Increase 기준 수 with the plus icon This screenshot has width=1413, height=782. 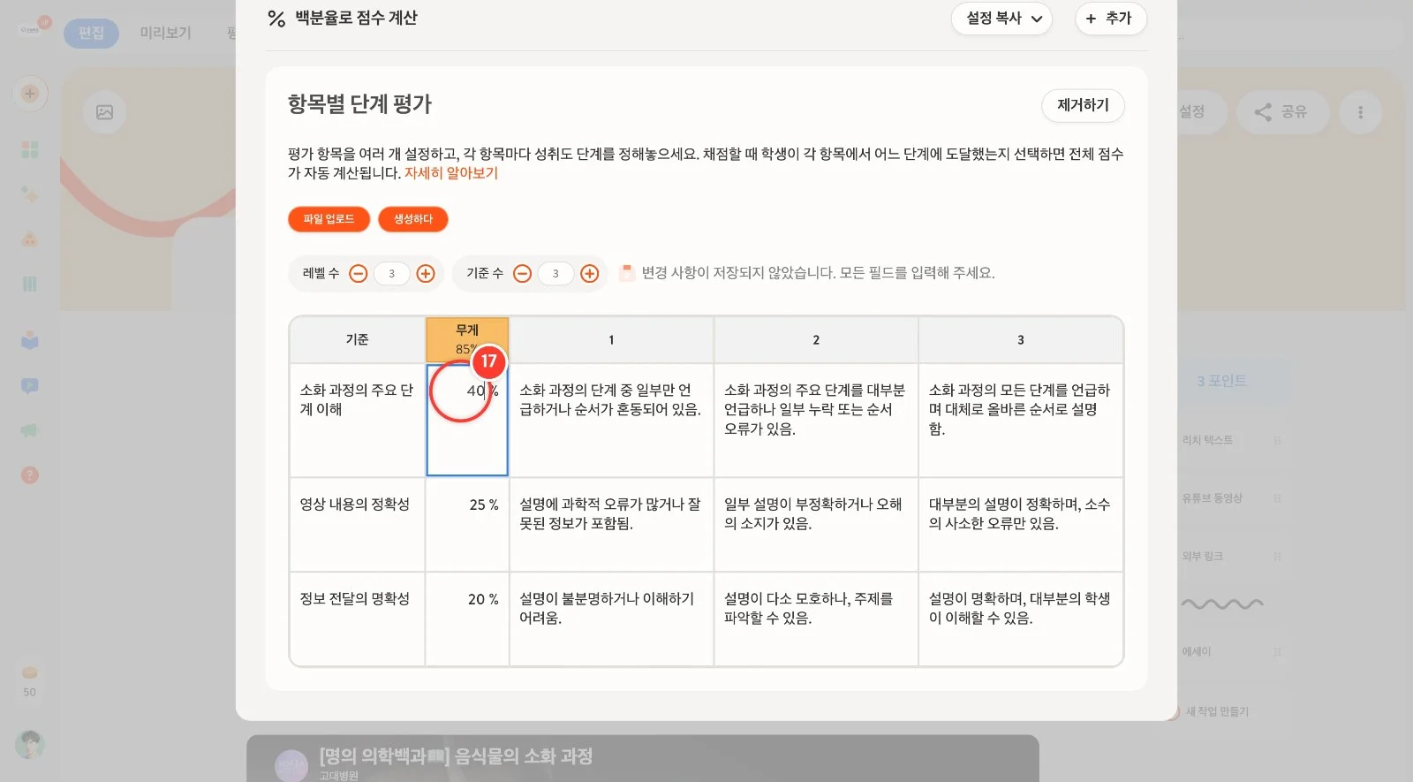point(590,274)
